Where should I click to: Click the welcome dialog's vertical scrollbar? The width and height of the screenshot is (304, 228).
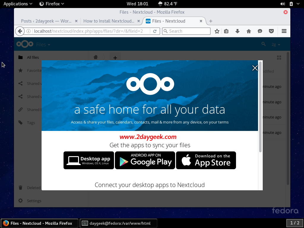click(x=260, y=107)
